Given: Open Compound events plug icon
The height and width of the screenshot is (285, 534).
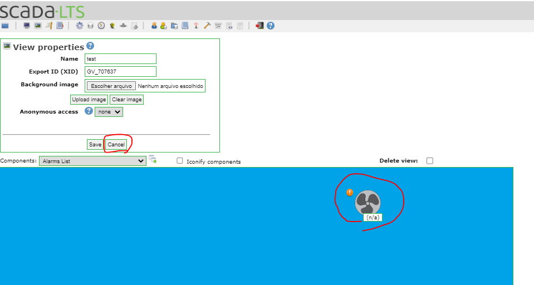Looking at the screenshot, I should tap(112, 26).
